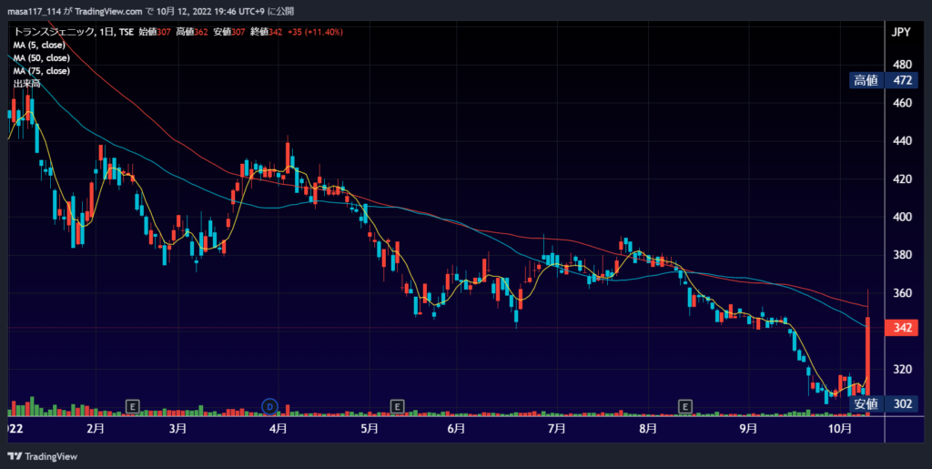Click the earnings E marker near 8月

coord(685,406)
